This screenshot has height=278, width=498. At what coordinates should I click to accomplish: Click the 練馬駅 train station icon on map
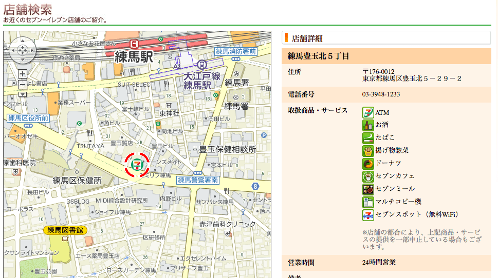coord(134,44)
